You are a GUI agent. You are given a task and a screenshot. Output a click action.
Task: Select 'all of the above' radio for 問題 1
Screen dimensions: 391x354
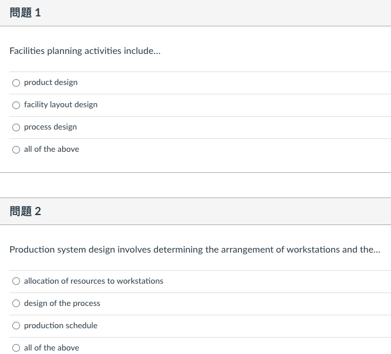(x=16, y=149)
